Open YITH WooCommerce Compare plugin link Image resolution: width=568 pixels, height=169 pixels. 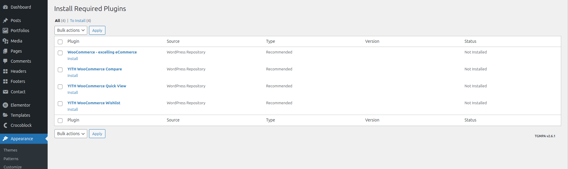tap(95, 69)
